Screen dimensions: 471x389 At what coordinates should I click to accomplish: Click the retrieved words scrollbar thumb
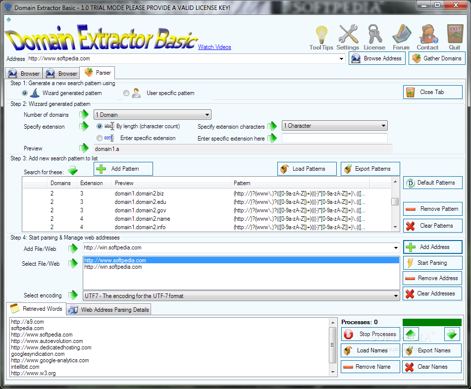[x=332, y=345]
